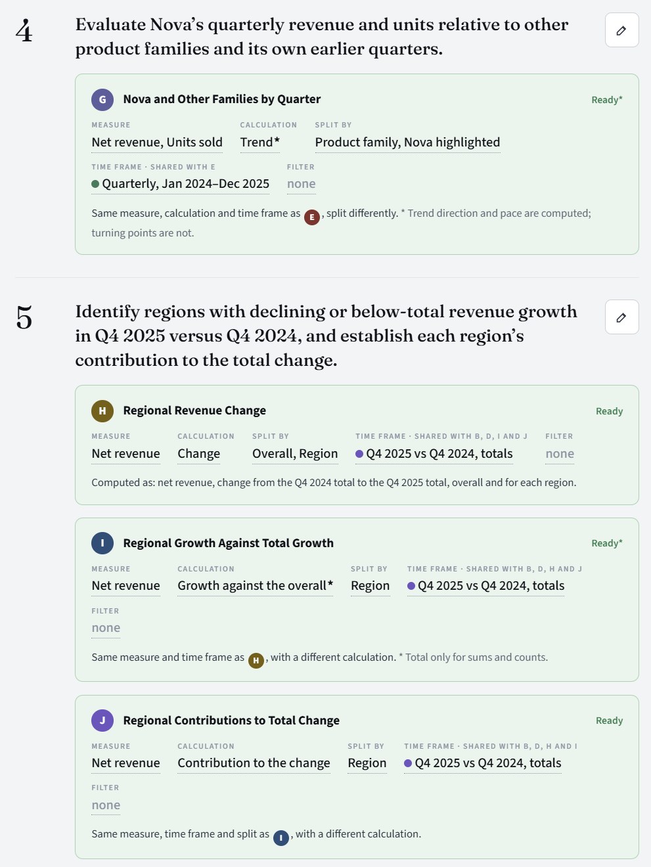Screen dimensions: 651x867
Task: Click the blue I badge icon in card header
Action: point(102,543)
